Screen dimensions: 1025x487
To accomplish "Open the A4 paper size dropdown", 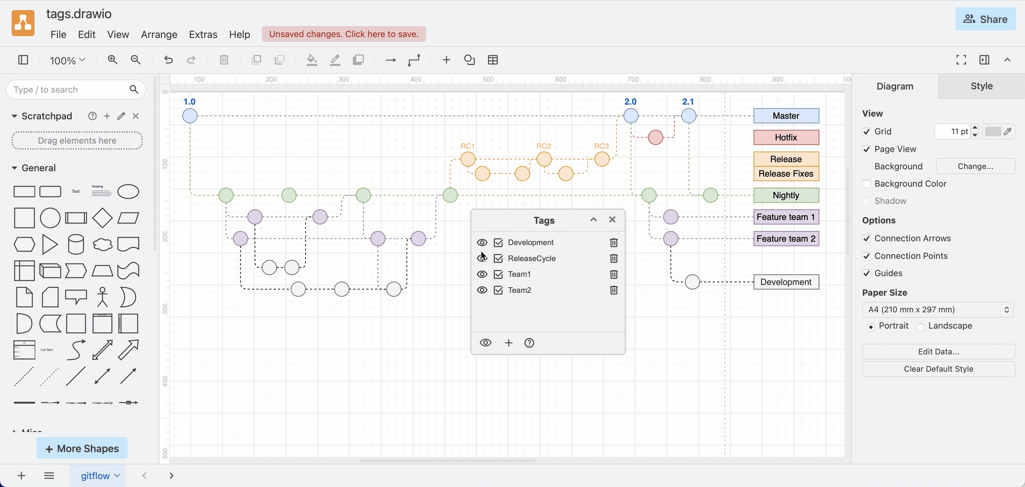I will point(938,310).
